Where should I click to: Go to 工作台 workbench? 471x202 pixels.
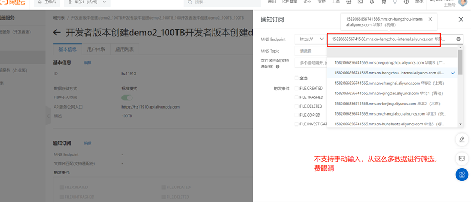[47, 2]
